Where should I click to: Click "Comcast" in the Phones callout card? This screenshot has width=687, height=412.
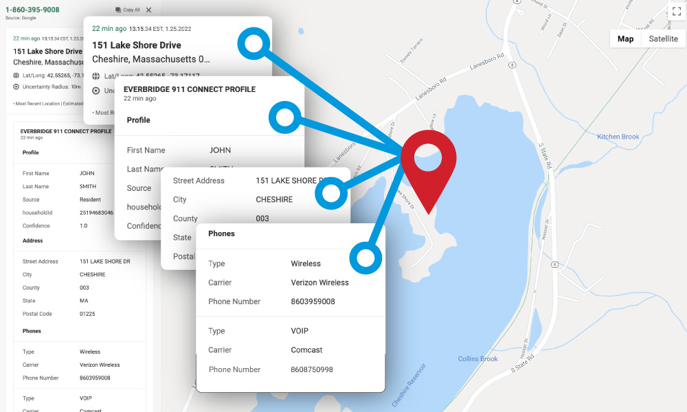306,350
